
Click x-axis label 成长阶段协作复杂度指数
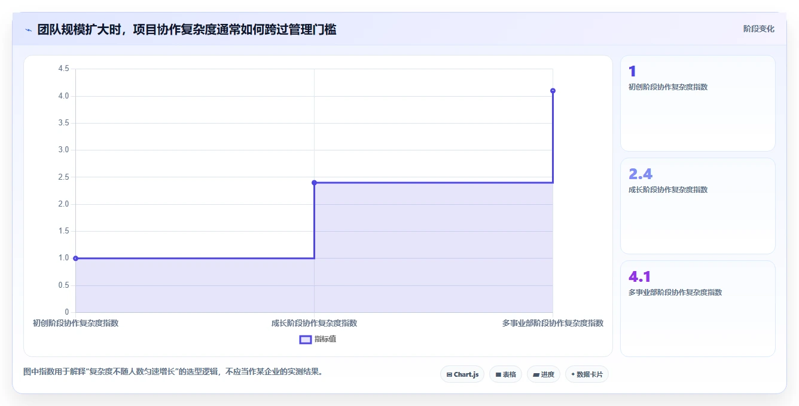click(x=314, y=323)
